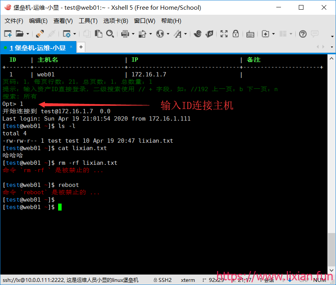Click the New session toolbar icon
336x285 pixels.
pos(8,34)
